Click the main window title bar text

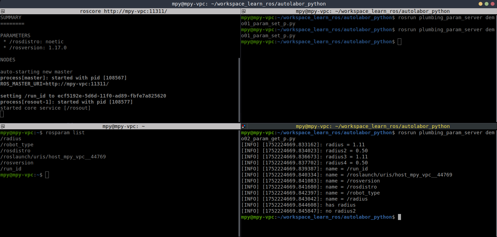coord(248,4)
